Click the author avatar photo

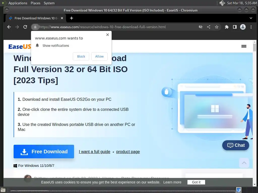[27, 178]
